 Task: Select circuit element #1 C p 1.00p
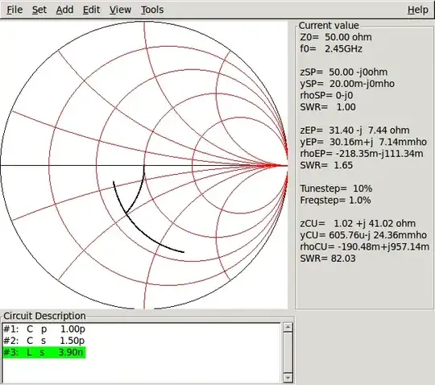pos(44,329)
